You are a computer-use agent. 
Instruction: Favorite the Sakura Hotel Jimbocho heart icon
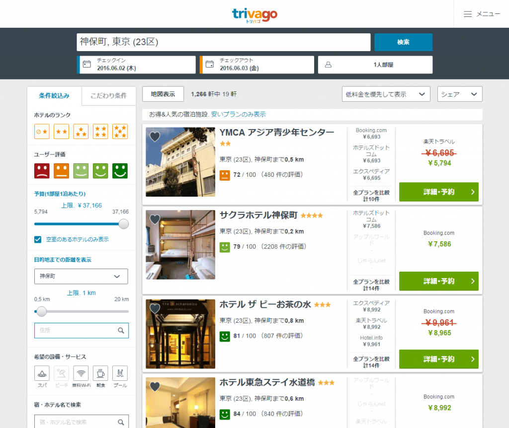coord(155,219)
